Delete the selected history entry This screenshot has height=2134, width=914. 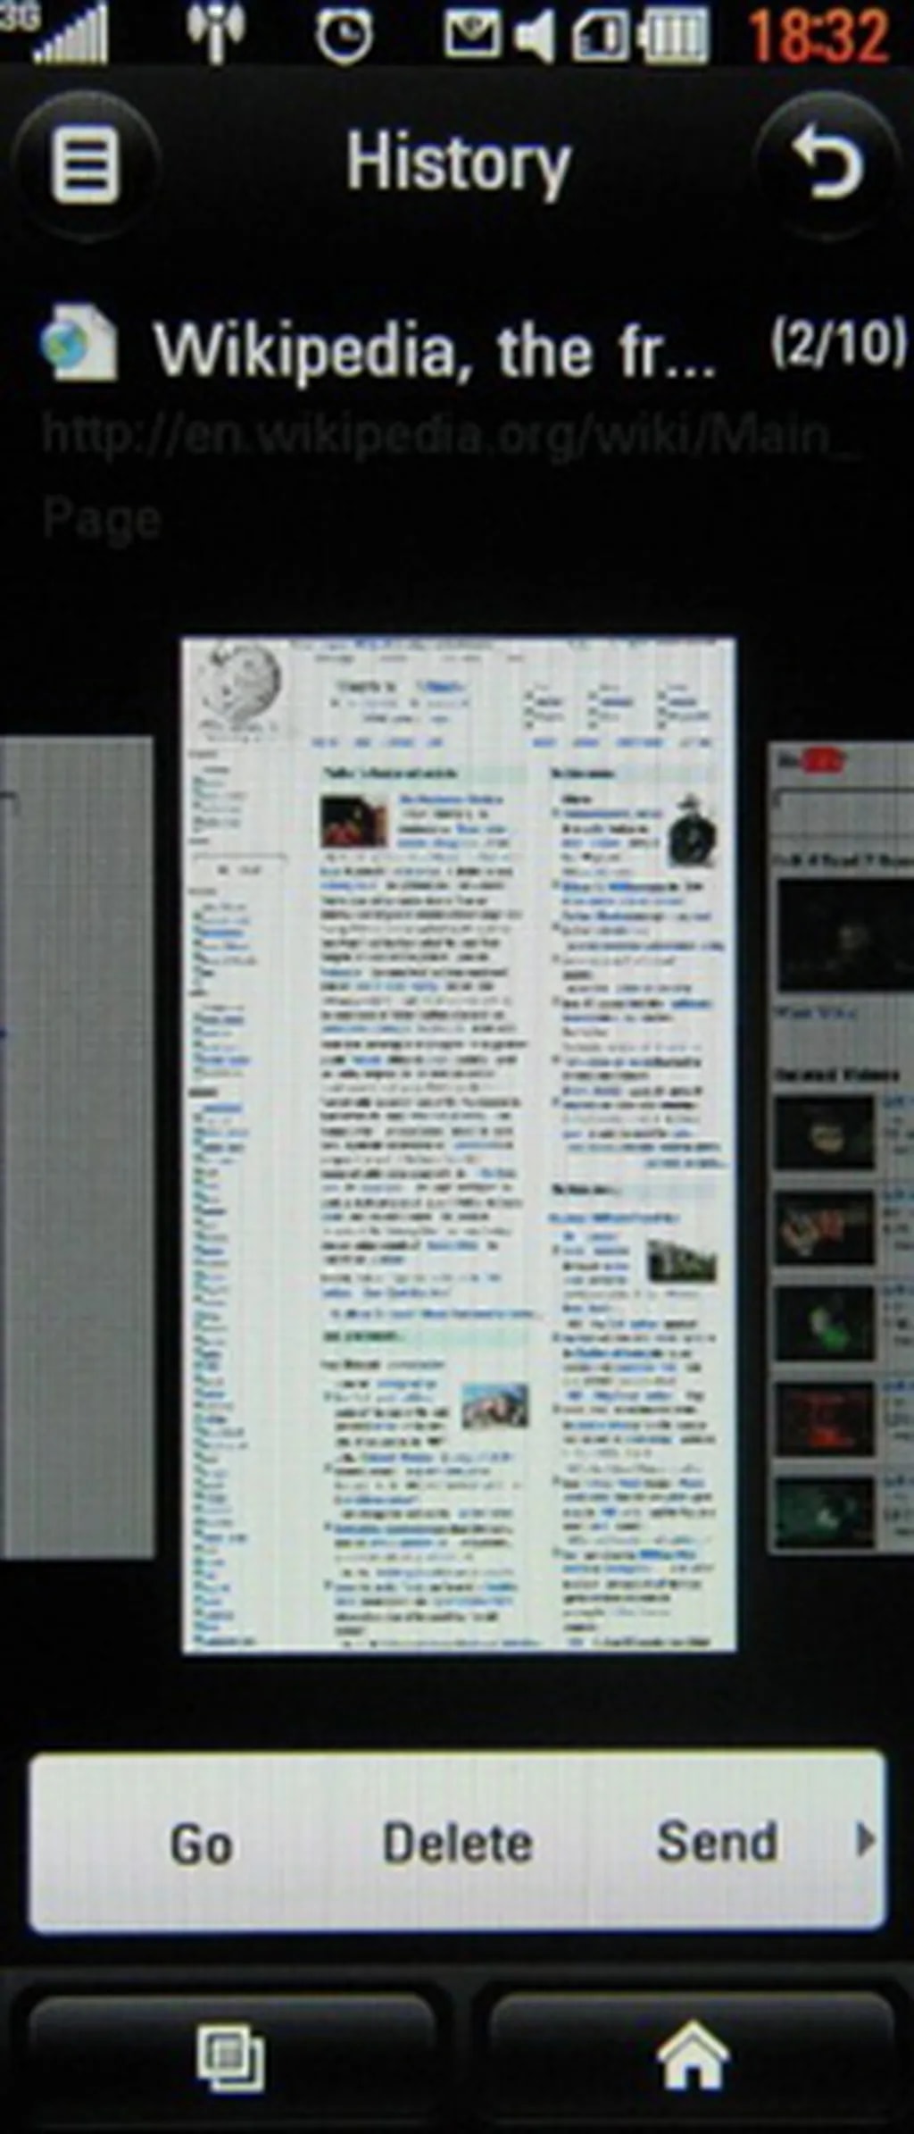(x=457, y=1843)
